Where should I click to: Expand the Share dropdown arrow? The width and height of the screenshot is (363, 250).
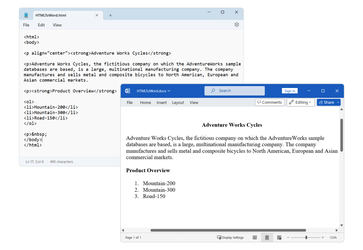338,102
